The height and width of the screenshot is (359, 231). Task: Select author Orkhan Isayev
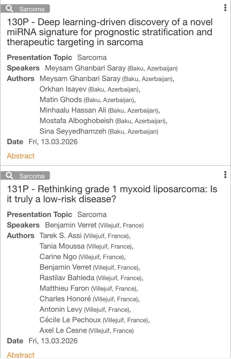click(x=63, y=89)
